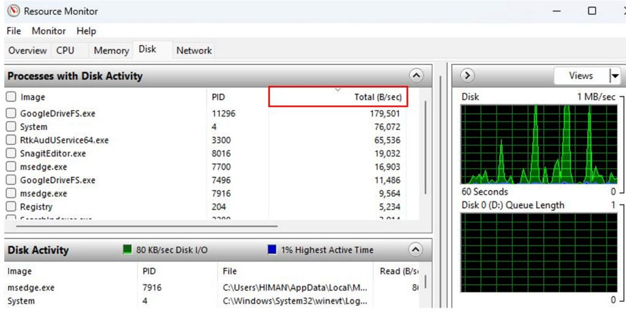The height and width of the screenshot is (324, 626).
Task: Switch to the Network tab
Action: (194, 51)
